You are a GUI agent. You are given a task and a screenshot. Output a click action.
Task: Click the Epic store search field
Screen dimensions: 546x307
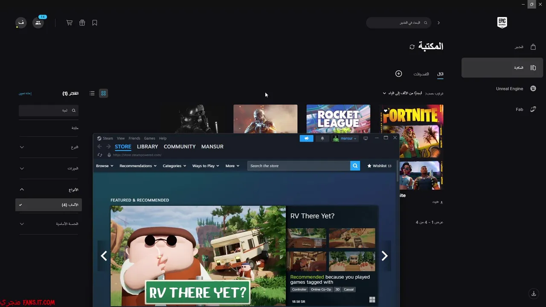pyautogui.click(x=399, y=23)
